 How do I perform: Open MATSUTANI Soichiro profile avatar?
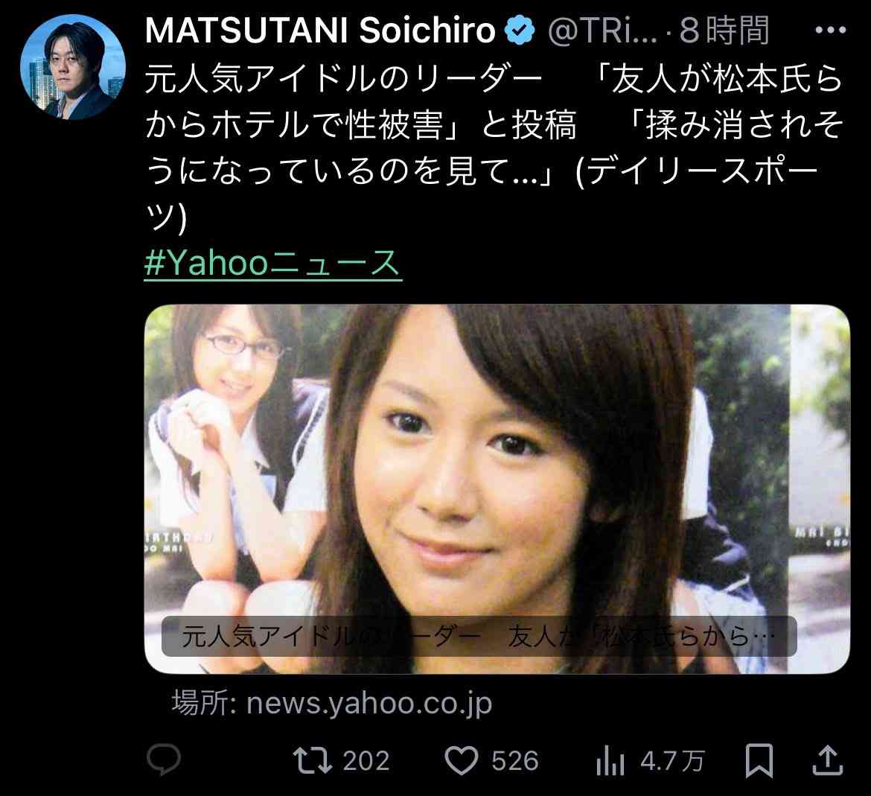click(73, 67)
